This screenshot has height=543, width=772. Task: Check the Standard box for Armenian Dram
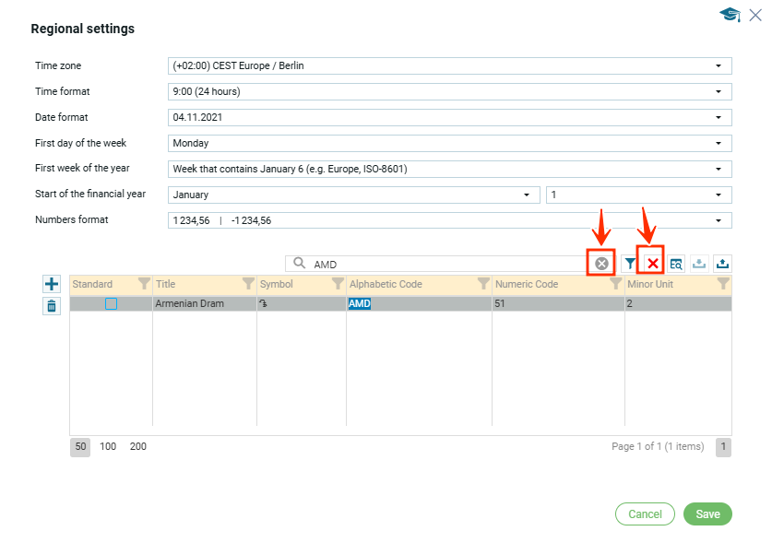pos(111,303)
